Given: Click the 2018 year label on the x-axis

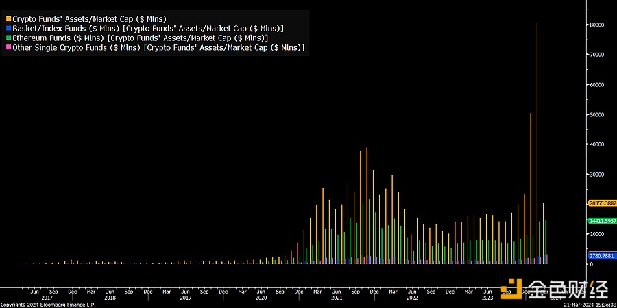Looking at the screenshot, I should coord(110,298).
